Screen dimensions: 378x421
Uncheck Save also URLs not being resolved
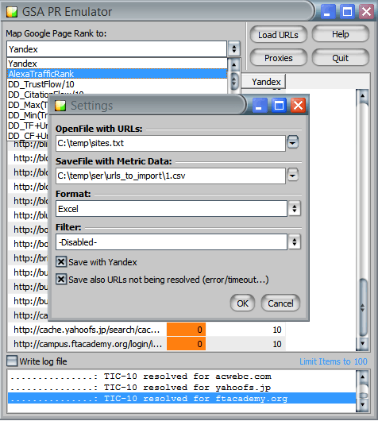pos(61,280)
